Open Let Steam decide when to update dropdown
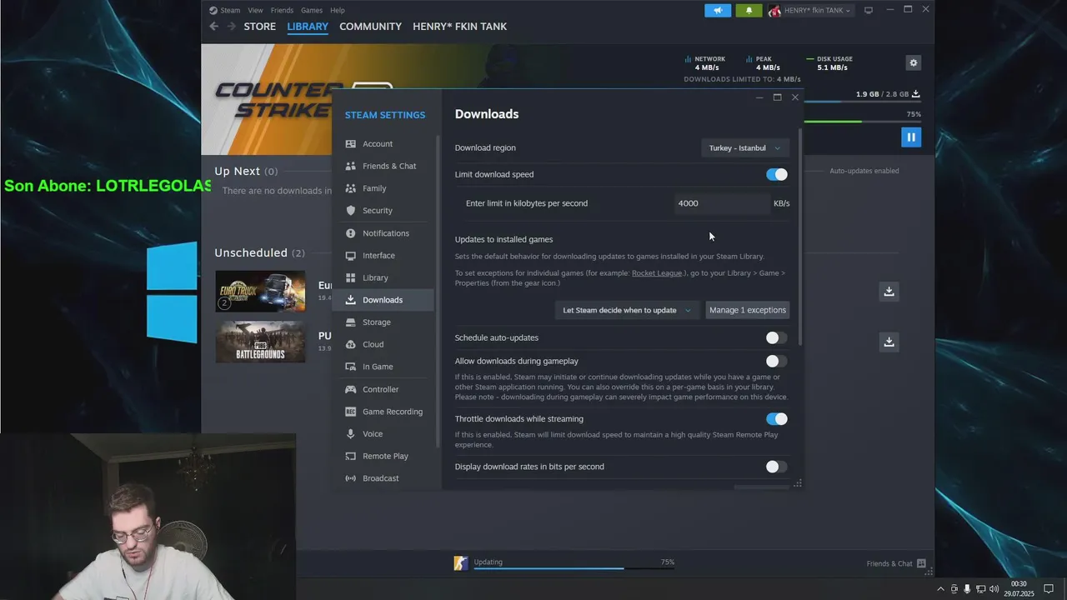Viewport: 1067px width, 600px height. pos(627,310)
